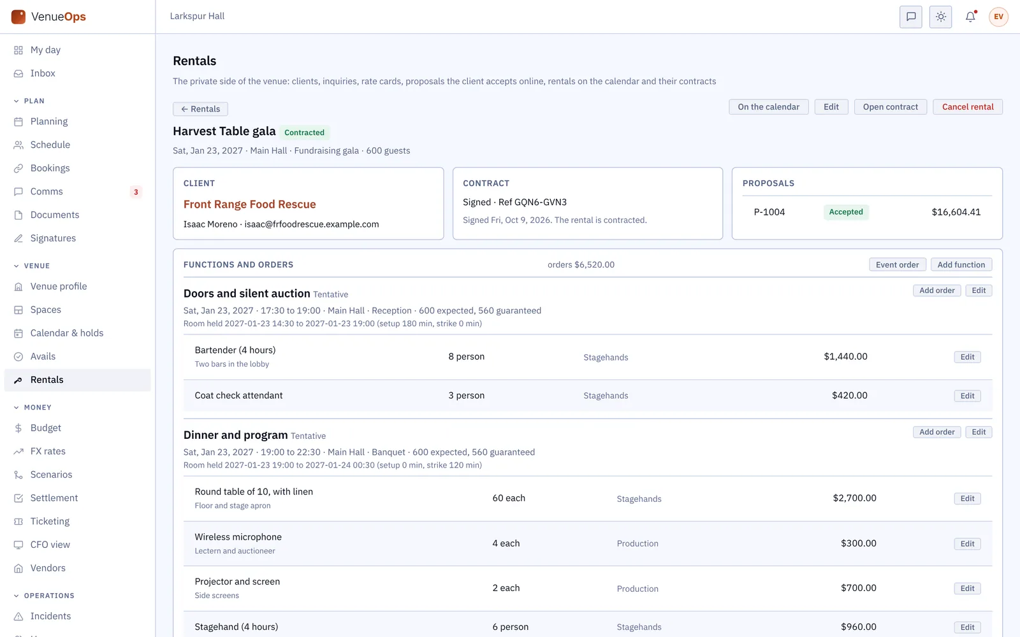Screen dimensions: 1020x637
Task: Go to My day in sidebar
Action: 77,50
